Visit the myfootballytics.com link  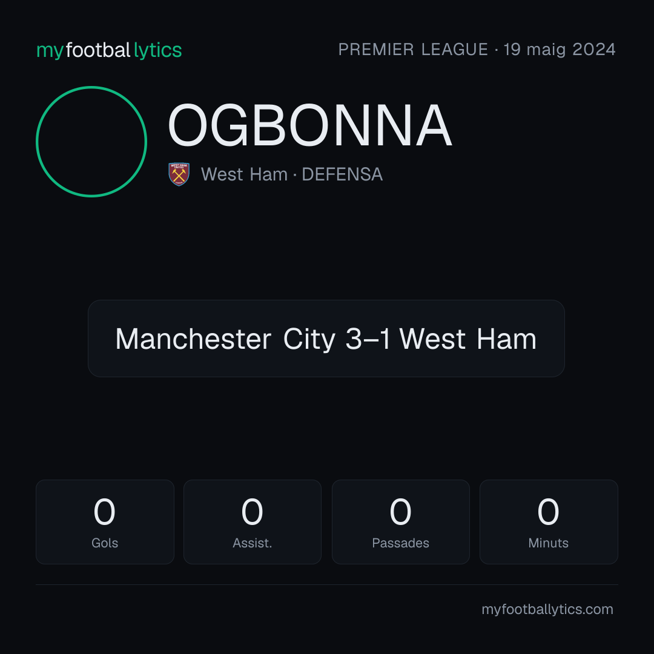547,609
